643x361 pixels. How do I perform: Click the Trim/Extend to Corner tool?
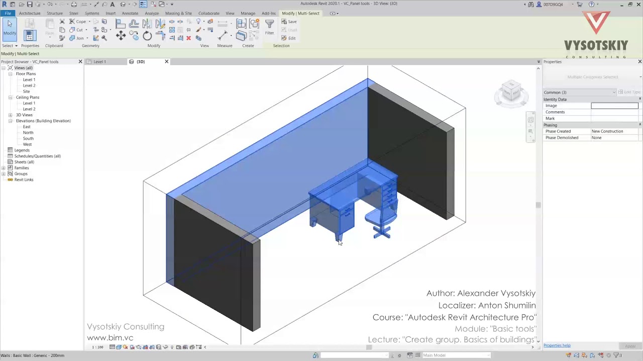point(160,35)
